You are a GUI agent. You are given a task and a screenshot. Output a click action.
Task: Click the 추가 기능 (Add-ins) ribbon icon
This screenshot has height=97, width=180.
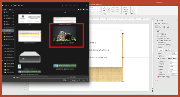point(133,10)
